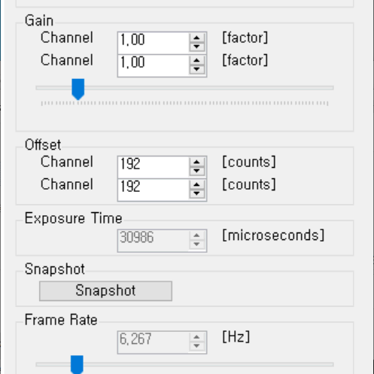The image size is (374, 374).
Task: Decrease first Gain Channel factor with down arrow
Action: [x=196, y=47]
